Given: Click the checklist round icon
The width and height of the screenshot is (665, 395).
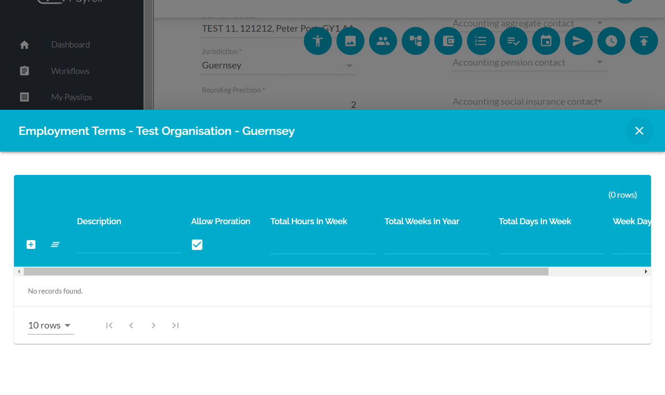Looking at the screenshot, I should [x=514, y=41].
